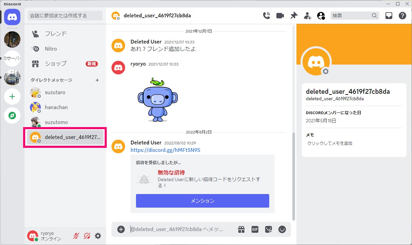This screenshot has height=245, width=412.
Task: Click the 新規 badge next to shop
Action: (x=92, y=64)
